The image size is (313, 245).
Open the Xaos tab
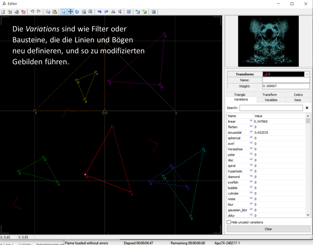point(297,100)
